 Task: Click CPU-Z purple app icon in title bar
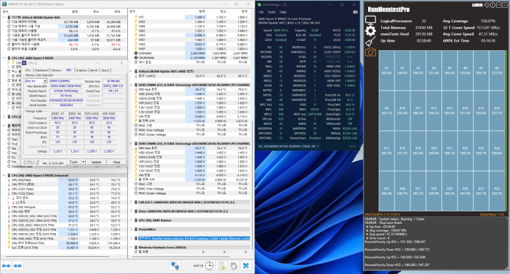click(24, 63)
